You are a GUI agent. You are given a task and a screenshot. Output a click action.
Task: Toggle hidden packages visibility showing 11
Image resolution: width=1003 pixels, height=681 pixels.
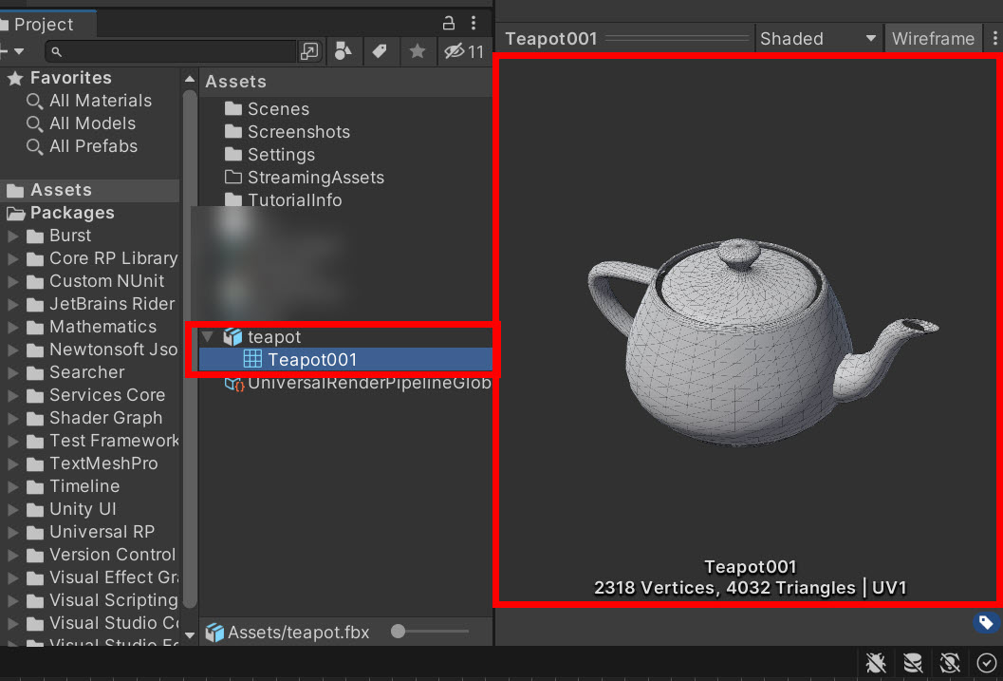tap(464, 51)
